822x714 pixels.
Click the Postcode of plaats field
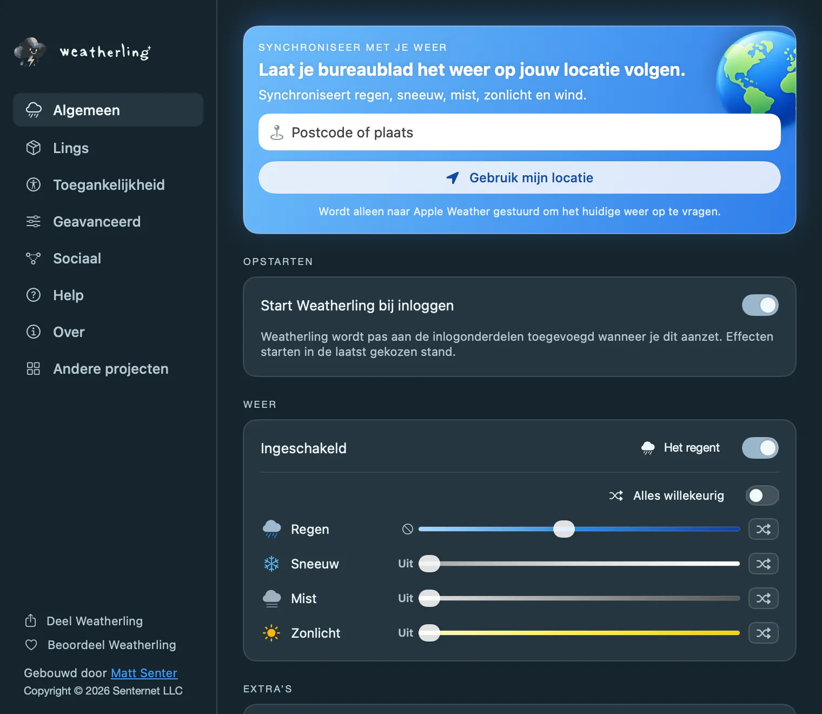(520, 132)
